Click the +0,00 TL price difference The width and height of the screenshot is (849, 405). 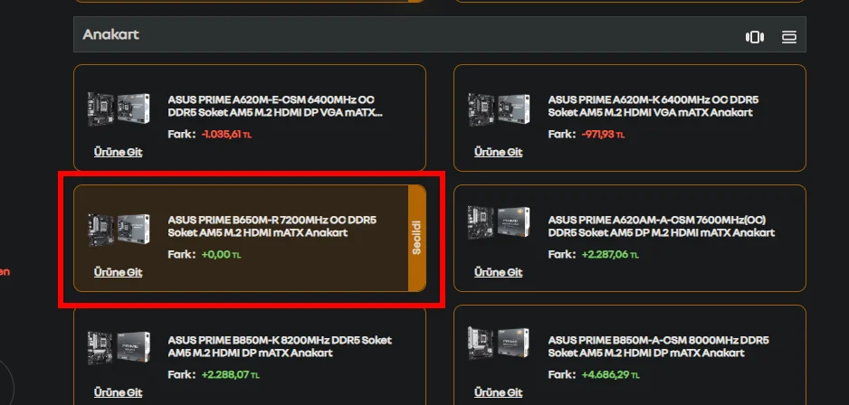[221, 254]
